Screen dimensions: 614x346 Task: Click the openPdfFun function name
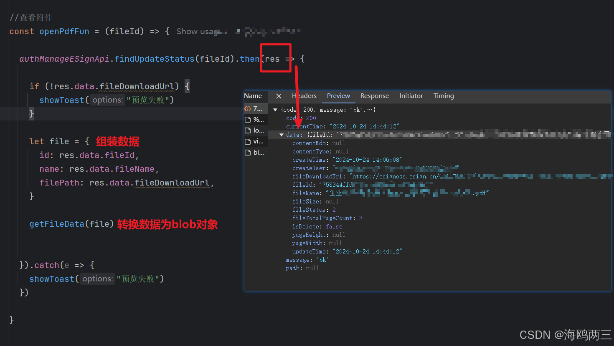tap(64, 31)
